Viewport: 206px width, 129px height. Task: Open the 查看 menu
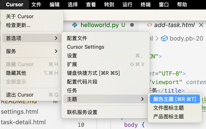point(91,5)
